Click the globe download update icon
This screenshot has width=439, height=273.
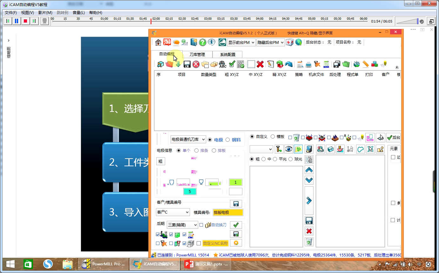tap(298, 42)
